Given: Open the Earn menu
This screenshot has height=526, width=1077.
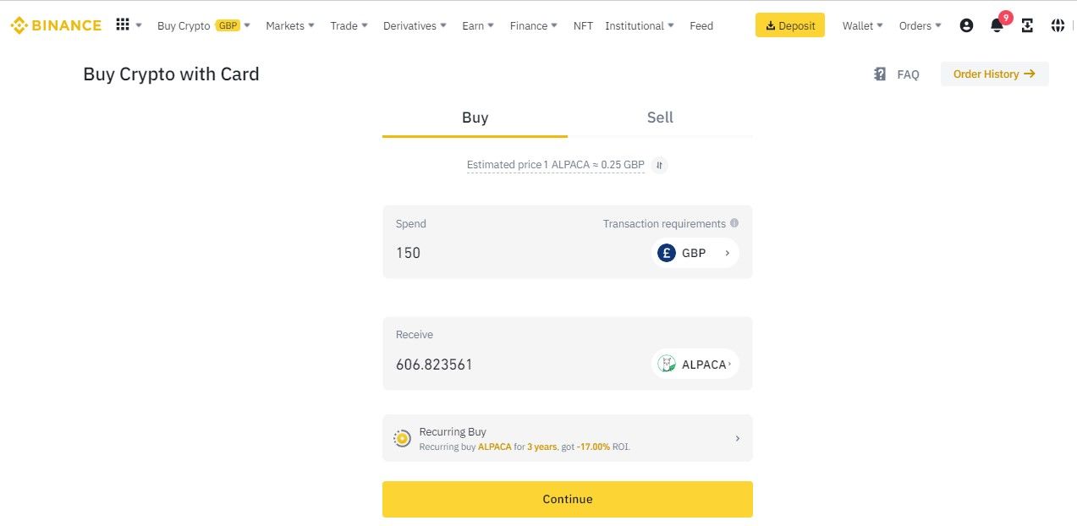Looking at the screenshot, I should tap(478, 25).
